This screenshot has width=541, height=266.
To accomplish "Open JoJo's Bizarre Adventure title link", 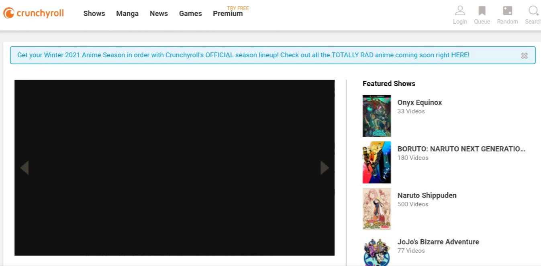I will pyautogui.click(x=438, y=242).
